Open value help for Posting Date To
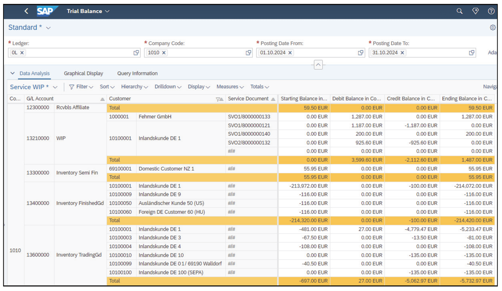Viewport: 502px width, 291px height. tap(472, 53)
